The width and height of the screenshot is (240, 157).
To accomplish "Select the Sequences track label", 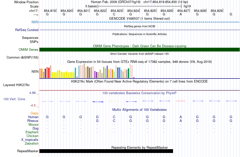I will pos(30,38).
